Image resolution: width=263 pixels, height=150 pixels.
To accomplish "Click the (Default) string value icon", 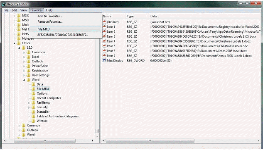I will click(x=104, y=21).
